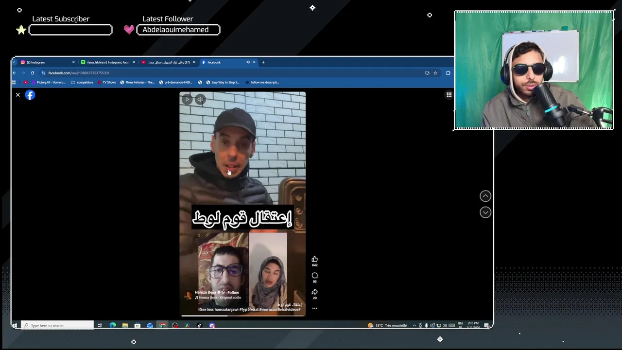Image resolution: width=622 pixels, height=350 pixels.
Task: Open the #morocco hashtag
Action: (268, 309)
